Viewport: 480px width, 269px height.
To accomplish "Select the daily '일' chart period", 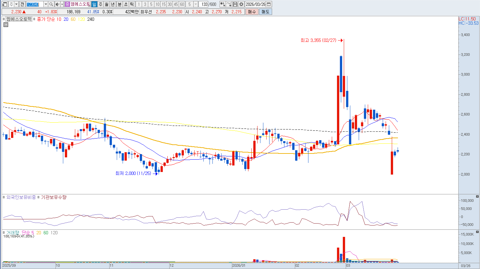I will pos(94,4).
